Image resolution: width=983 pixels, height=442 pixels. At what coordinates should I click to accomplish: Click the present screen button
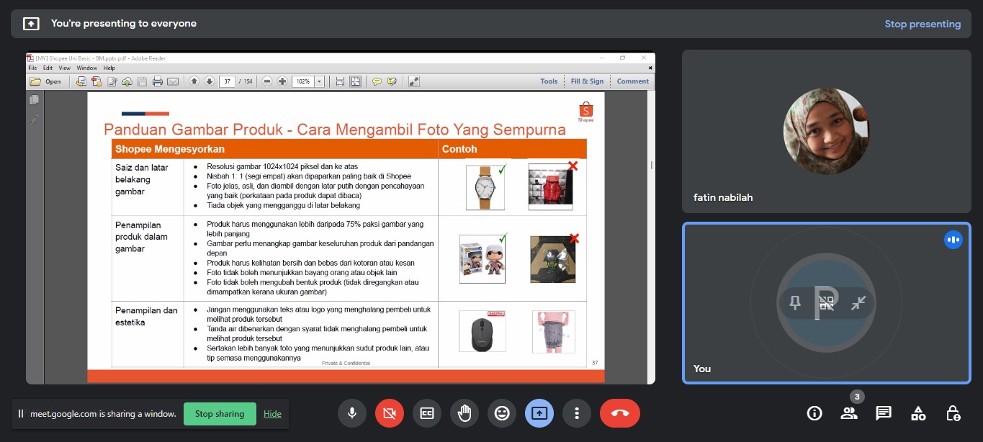coord(539,413)
